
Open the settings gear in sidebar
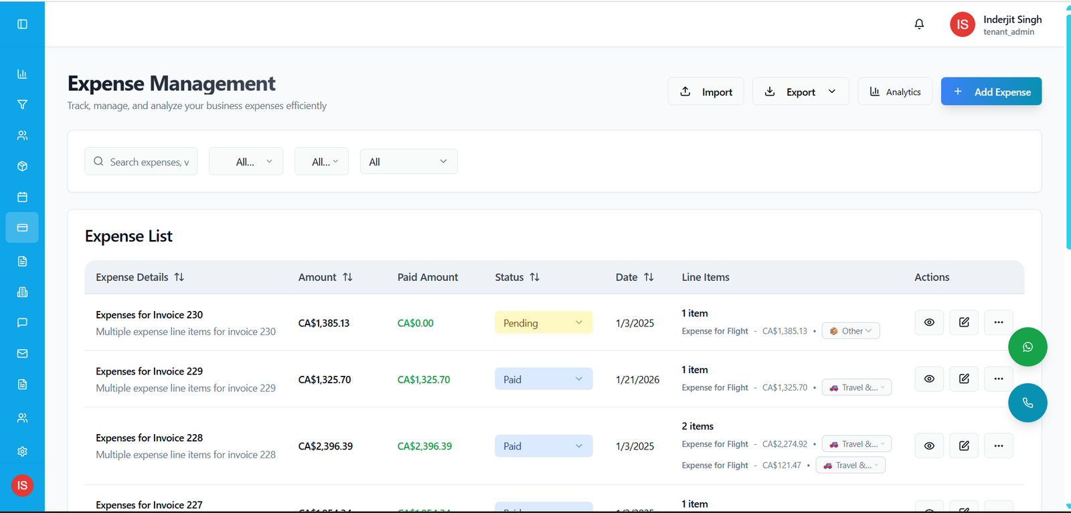pos(22,451)
